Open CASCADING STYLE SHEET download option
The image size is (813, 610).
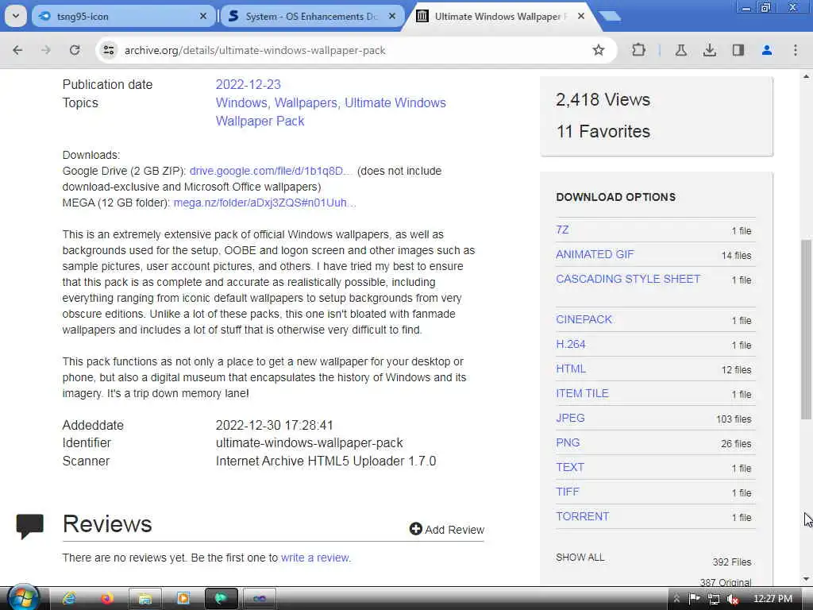pos(628,279)
